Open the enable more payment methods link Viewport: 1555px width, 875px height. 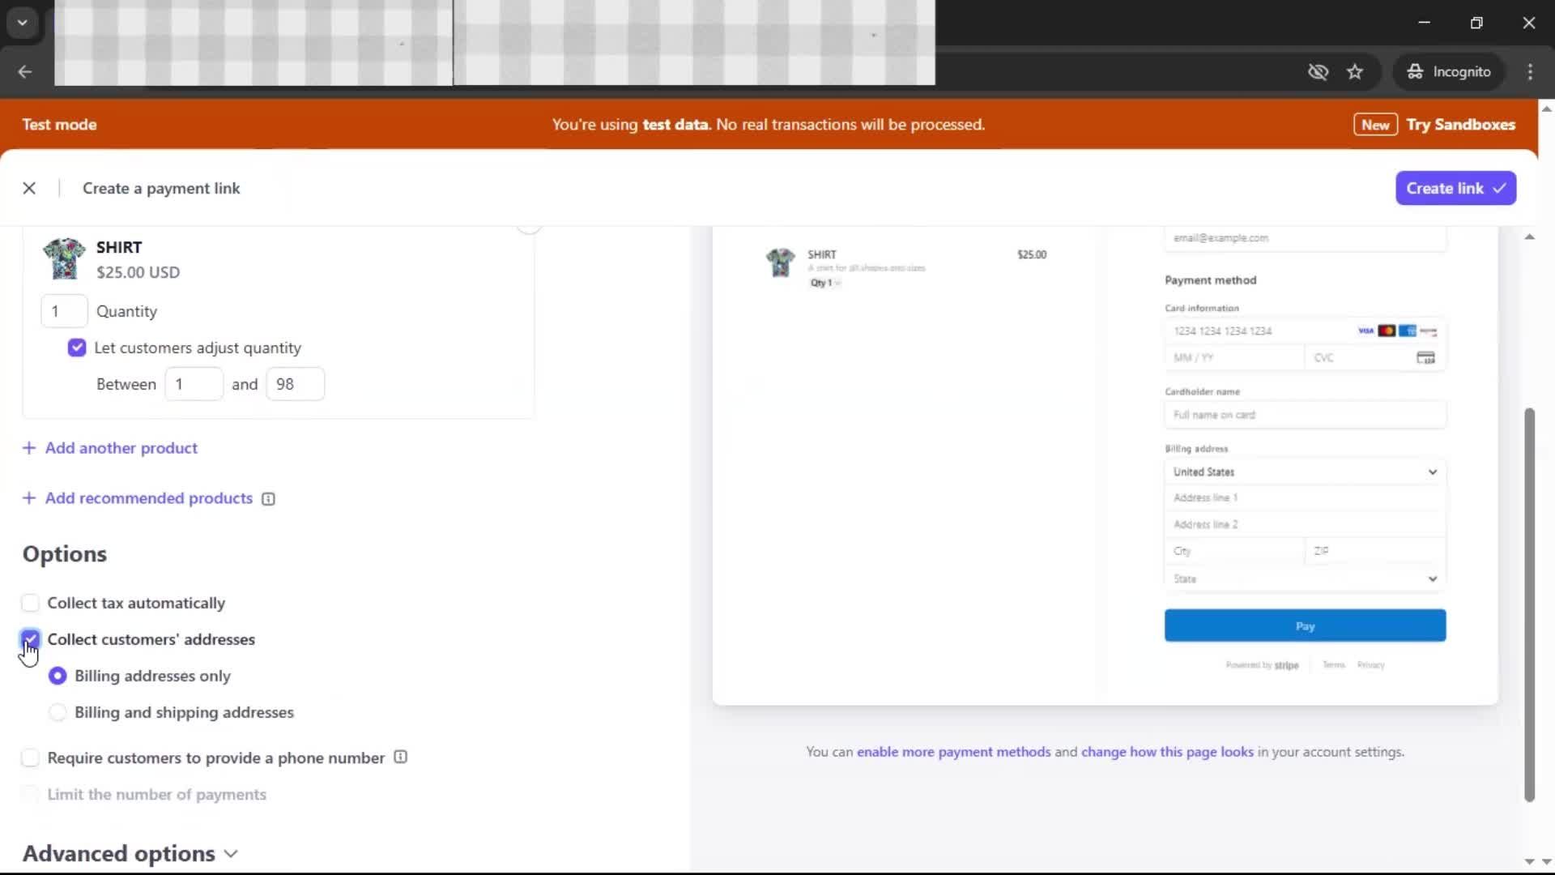point(953,752)
